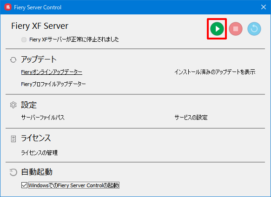Click the ライセンス section heading
This screenshot has width=271, height=197.
(x=36, y=138)
